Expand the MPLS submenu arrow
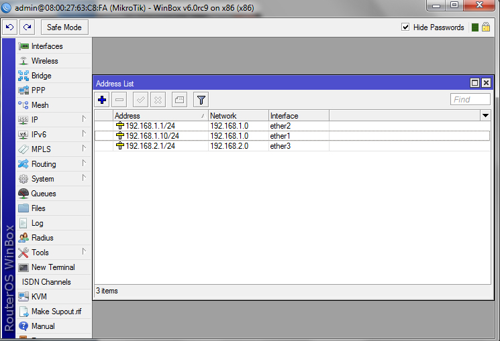The width and height of the screenshot is (500, 341). pyautogui.click(x=84, y=148)
